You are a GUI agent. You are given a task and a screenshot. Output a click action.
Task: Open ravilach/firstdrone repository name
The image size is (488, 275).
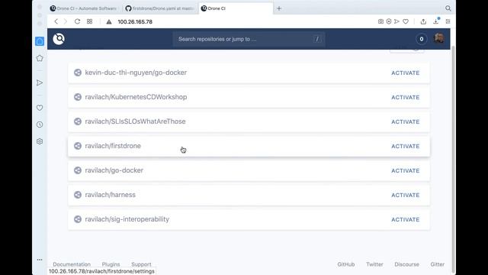pyautogui.click(x=113, y=146)
